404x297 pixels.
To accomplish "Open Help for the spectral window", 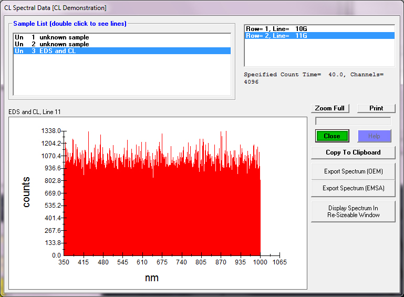I will [374, 136].
